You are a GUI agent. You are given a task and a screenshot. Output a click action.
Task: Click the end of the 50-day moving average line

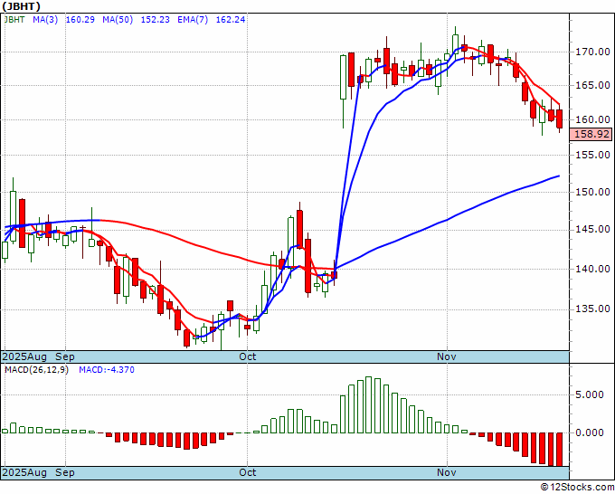pos(559,176)
